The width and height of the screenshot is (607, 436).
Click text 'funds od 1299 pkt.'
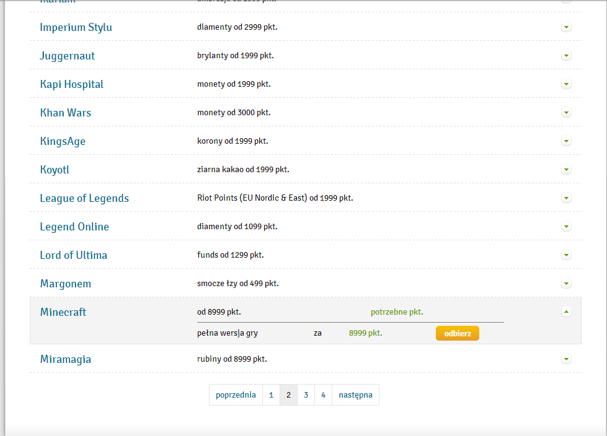230,255
